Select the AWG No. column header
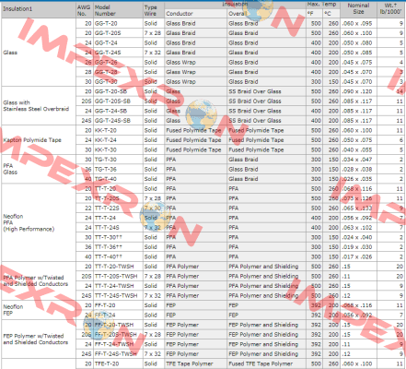Viewport: 406px width, 369px height. point(84,10)
